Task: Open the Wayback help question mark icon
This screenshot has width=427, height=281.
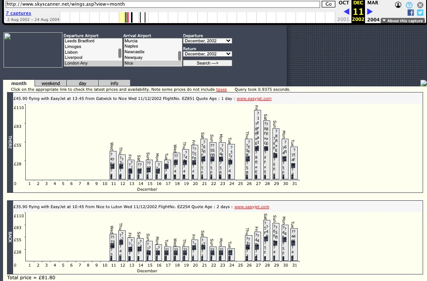Action: 409,5
